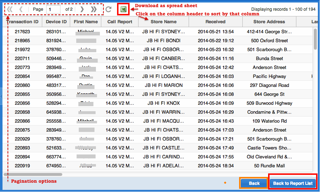Go to previous page of records
Image resolution: width=320 pixels, height=192 pixels.
[21, 9]
